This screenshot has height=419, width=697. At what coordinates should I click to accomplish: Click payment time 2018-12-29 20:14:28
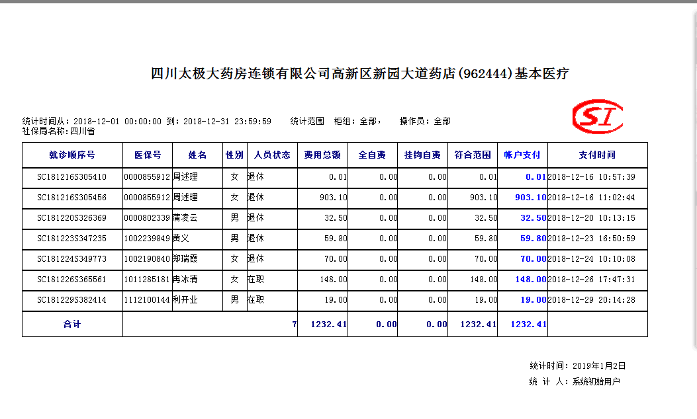(592, 299)
